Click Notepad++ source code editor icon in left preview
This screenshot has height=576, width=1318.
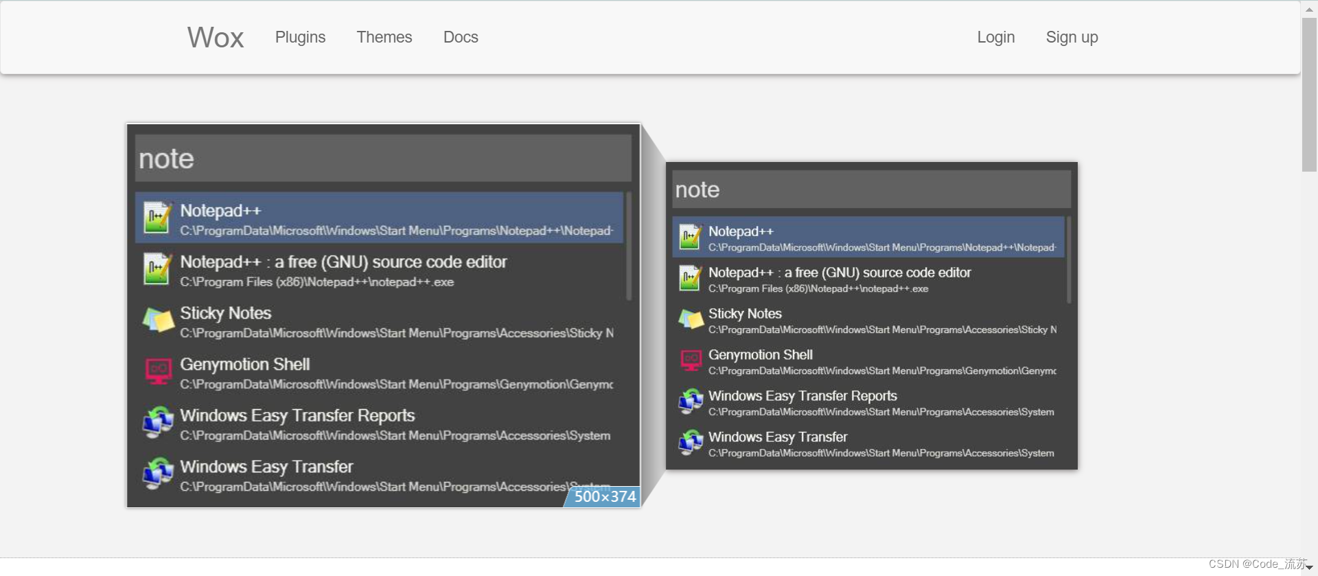tap(157, 269)
